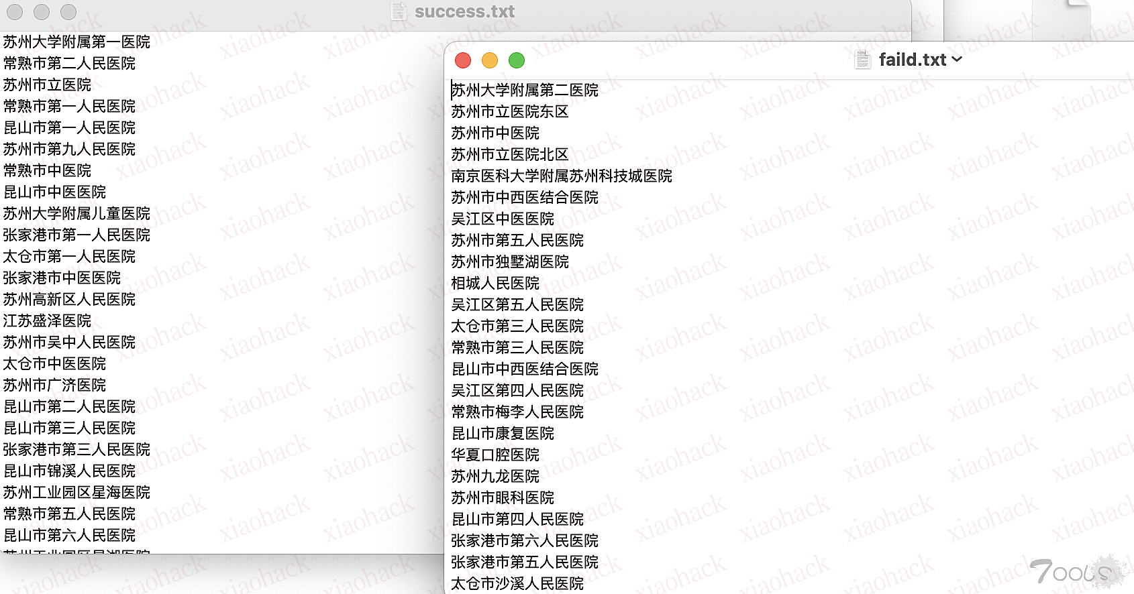This screenshot has width=1134, height=594.
Task: Click line 常熟市中医院 in success.txt
Action: [x=47, y=170]
